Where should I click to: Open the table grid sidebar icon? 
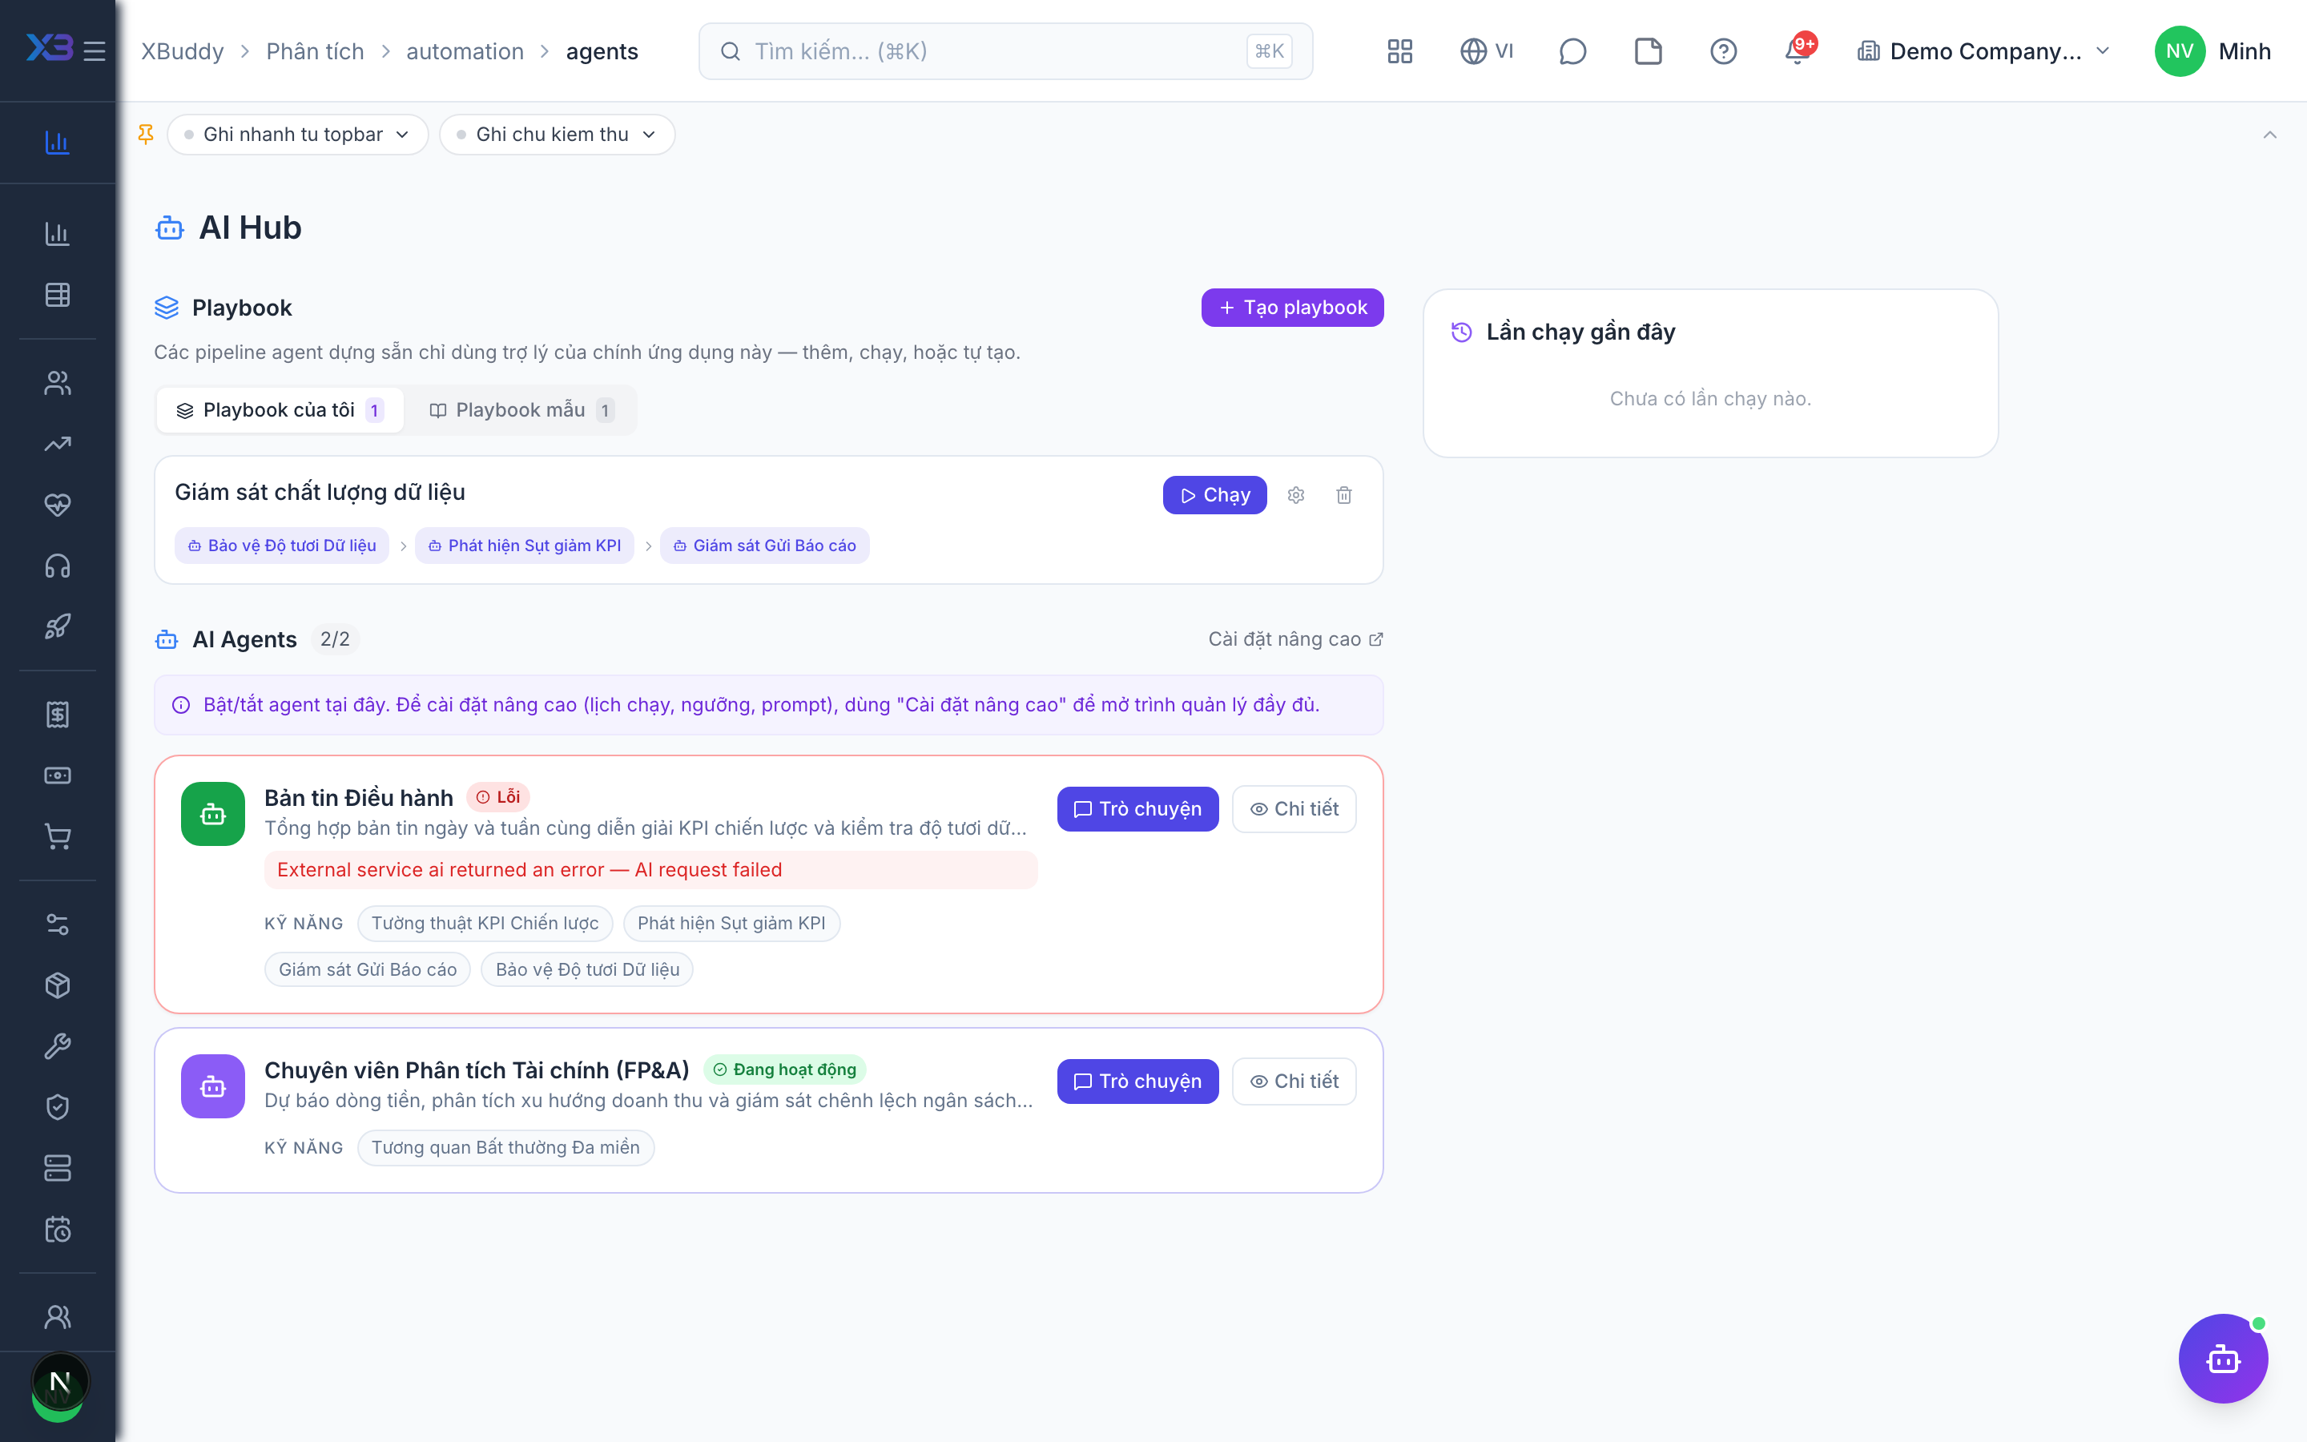pos(57,295)
